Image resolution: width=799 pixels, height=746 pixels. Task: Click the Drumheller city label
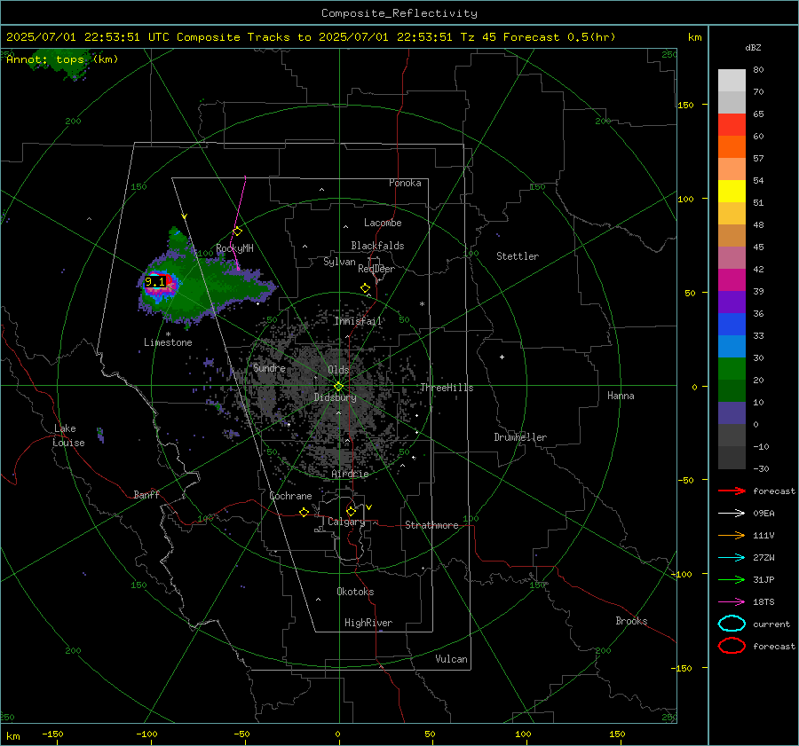point(520,437)
